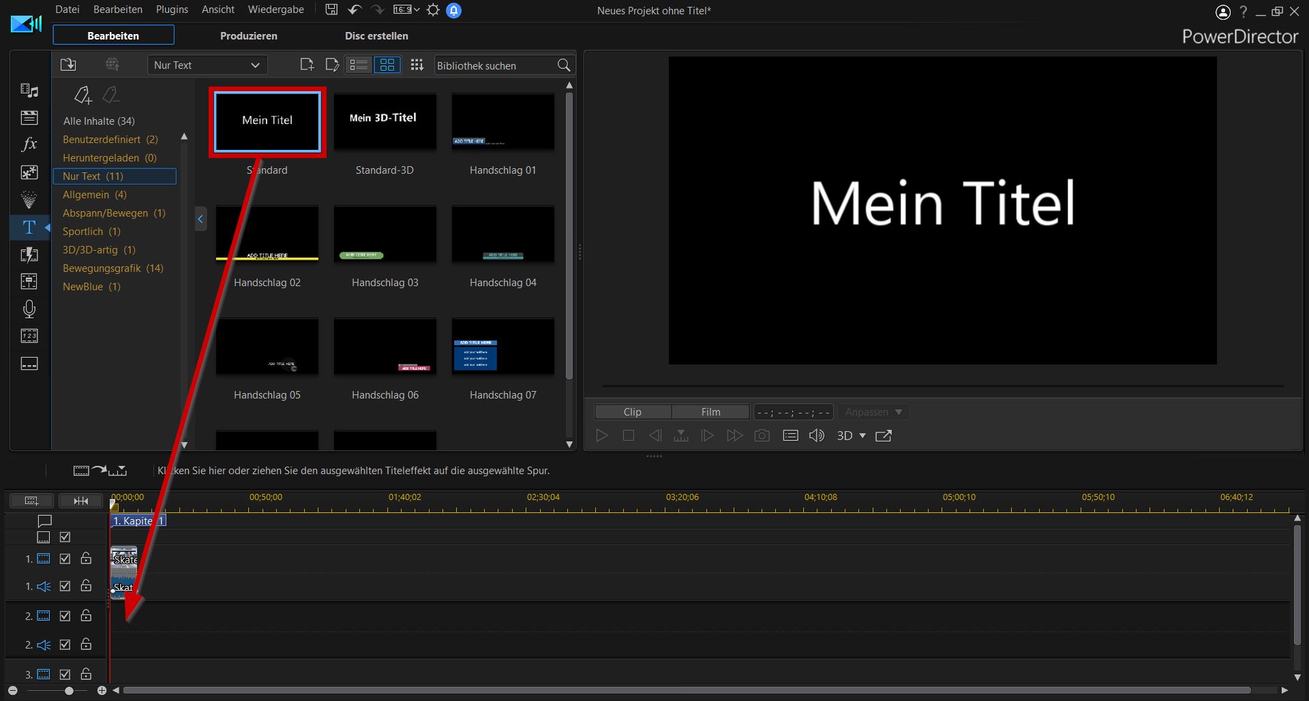The image size is (1309, 701).
Task: Open the Nur Text filter dropdown
Action: pyautogui.click(x=207, y=65)
